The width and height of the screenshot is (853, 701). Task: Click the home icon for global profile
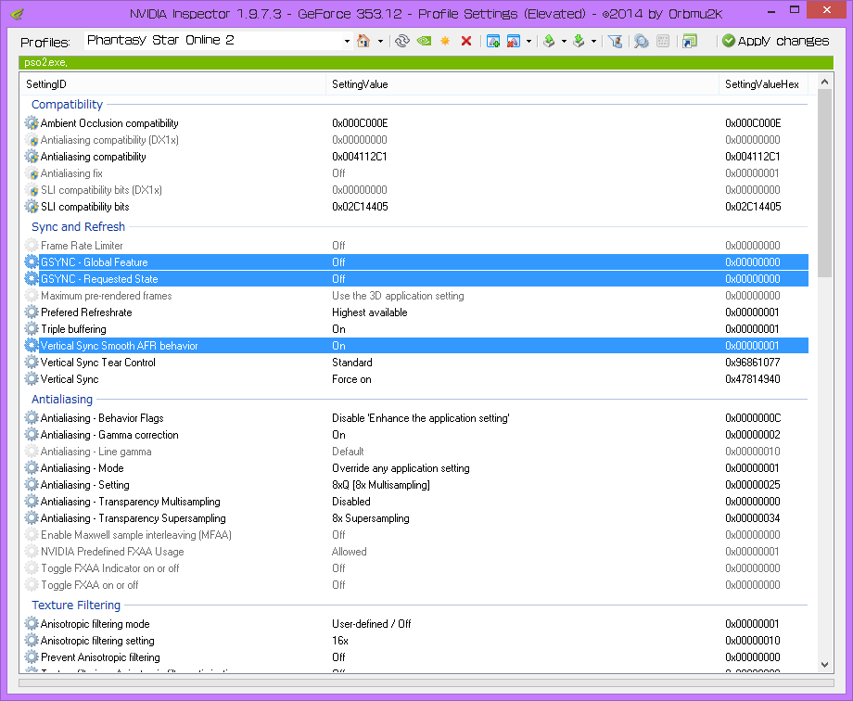(363, 41)
